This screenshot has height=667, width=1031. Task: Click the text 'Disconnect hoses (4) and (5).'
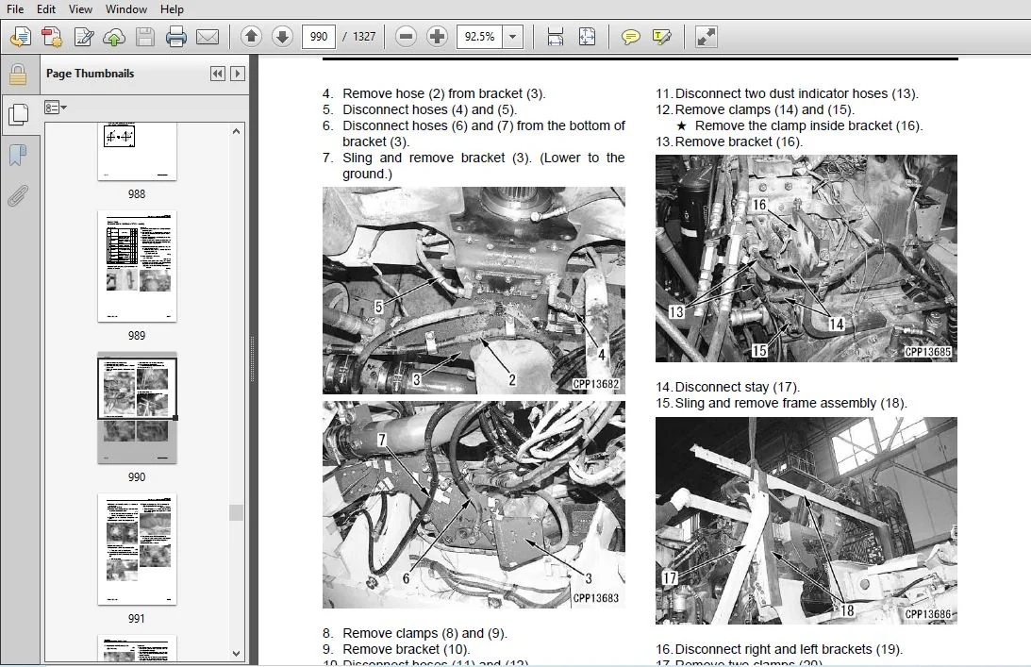click(x=429, y=109)
